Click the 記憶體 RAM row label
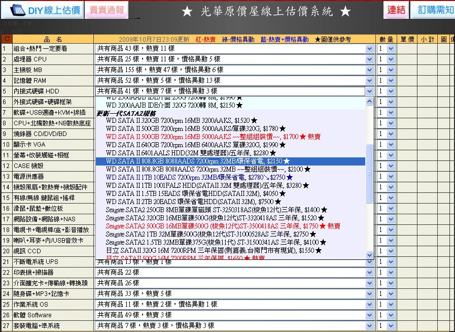455x332 pixels. click(x=30, y=80)
